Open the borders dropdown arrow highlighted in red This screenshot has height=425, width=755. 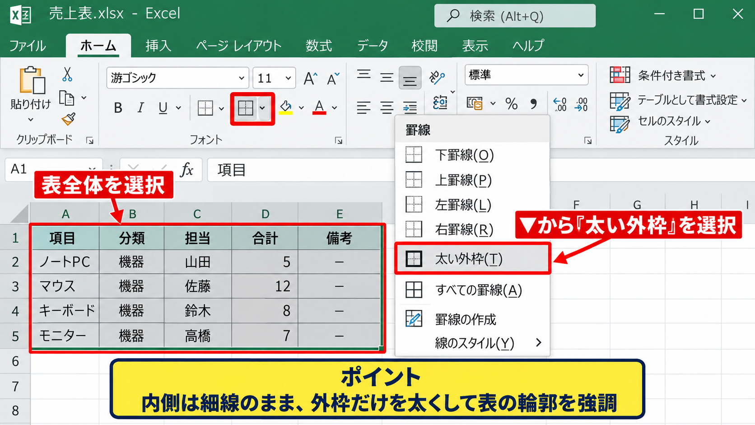pyautogui.click(x=262, y=108)
